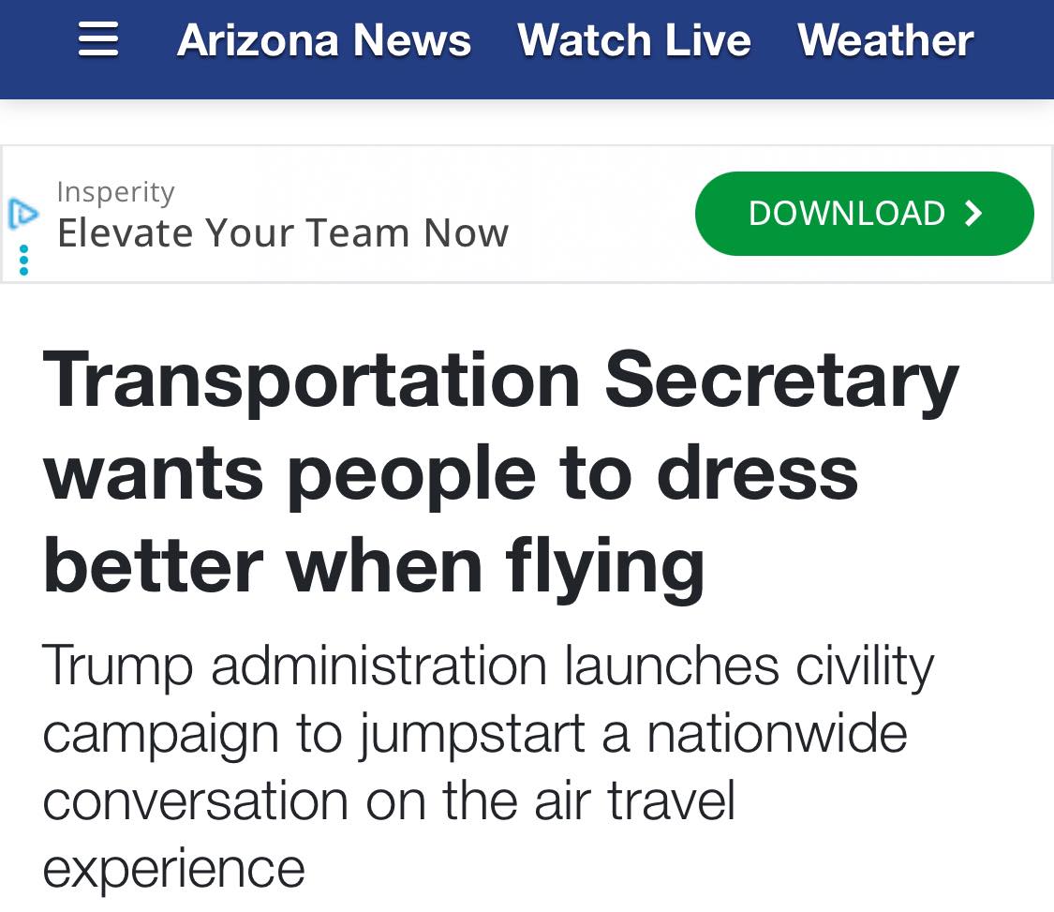Click the arrow chevron on the Download button
Image resolution: width=1054 pixels, height=912 pixels.
point(974,214)
